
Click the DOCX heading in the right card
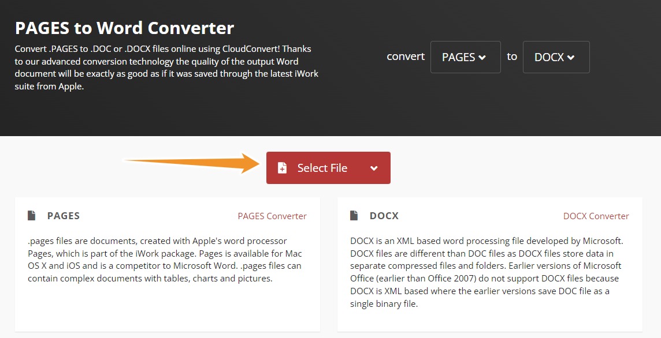click(x=384, y=216)
